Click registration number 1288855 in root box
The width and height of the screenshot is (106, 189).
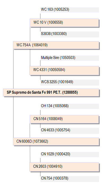tap(70, 93)
